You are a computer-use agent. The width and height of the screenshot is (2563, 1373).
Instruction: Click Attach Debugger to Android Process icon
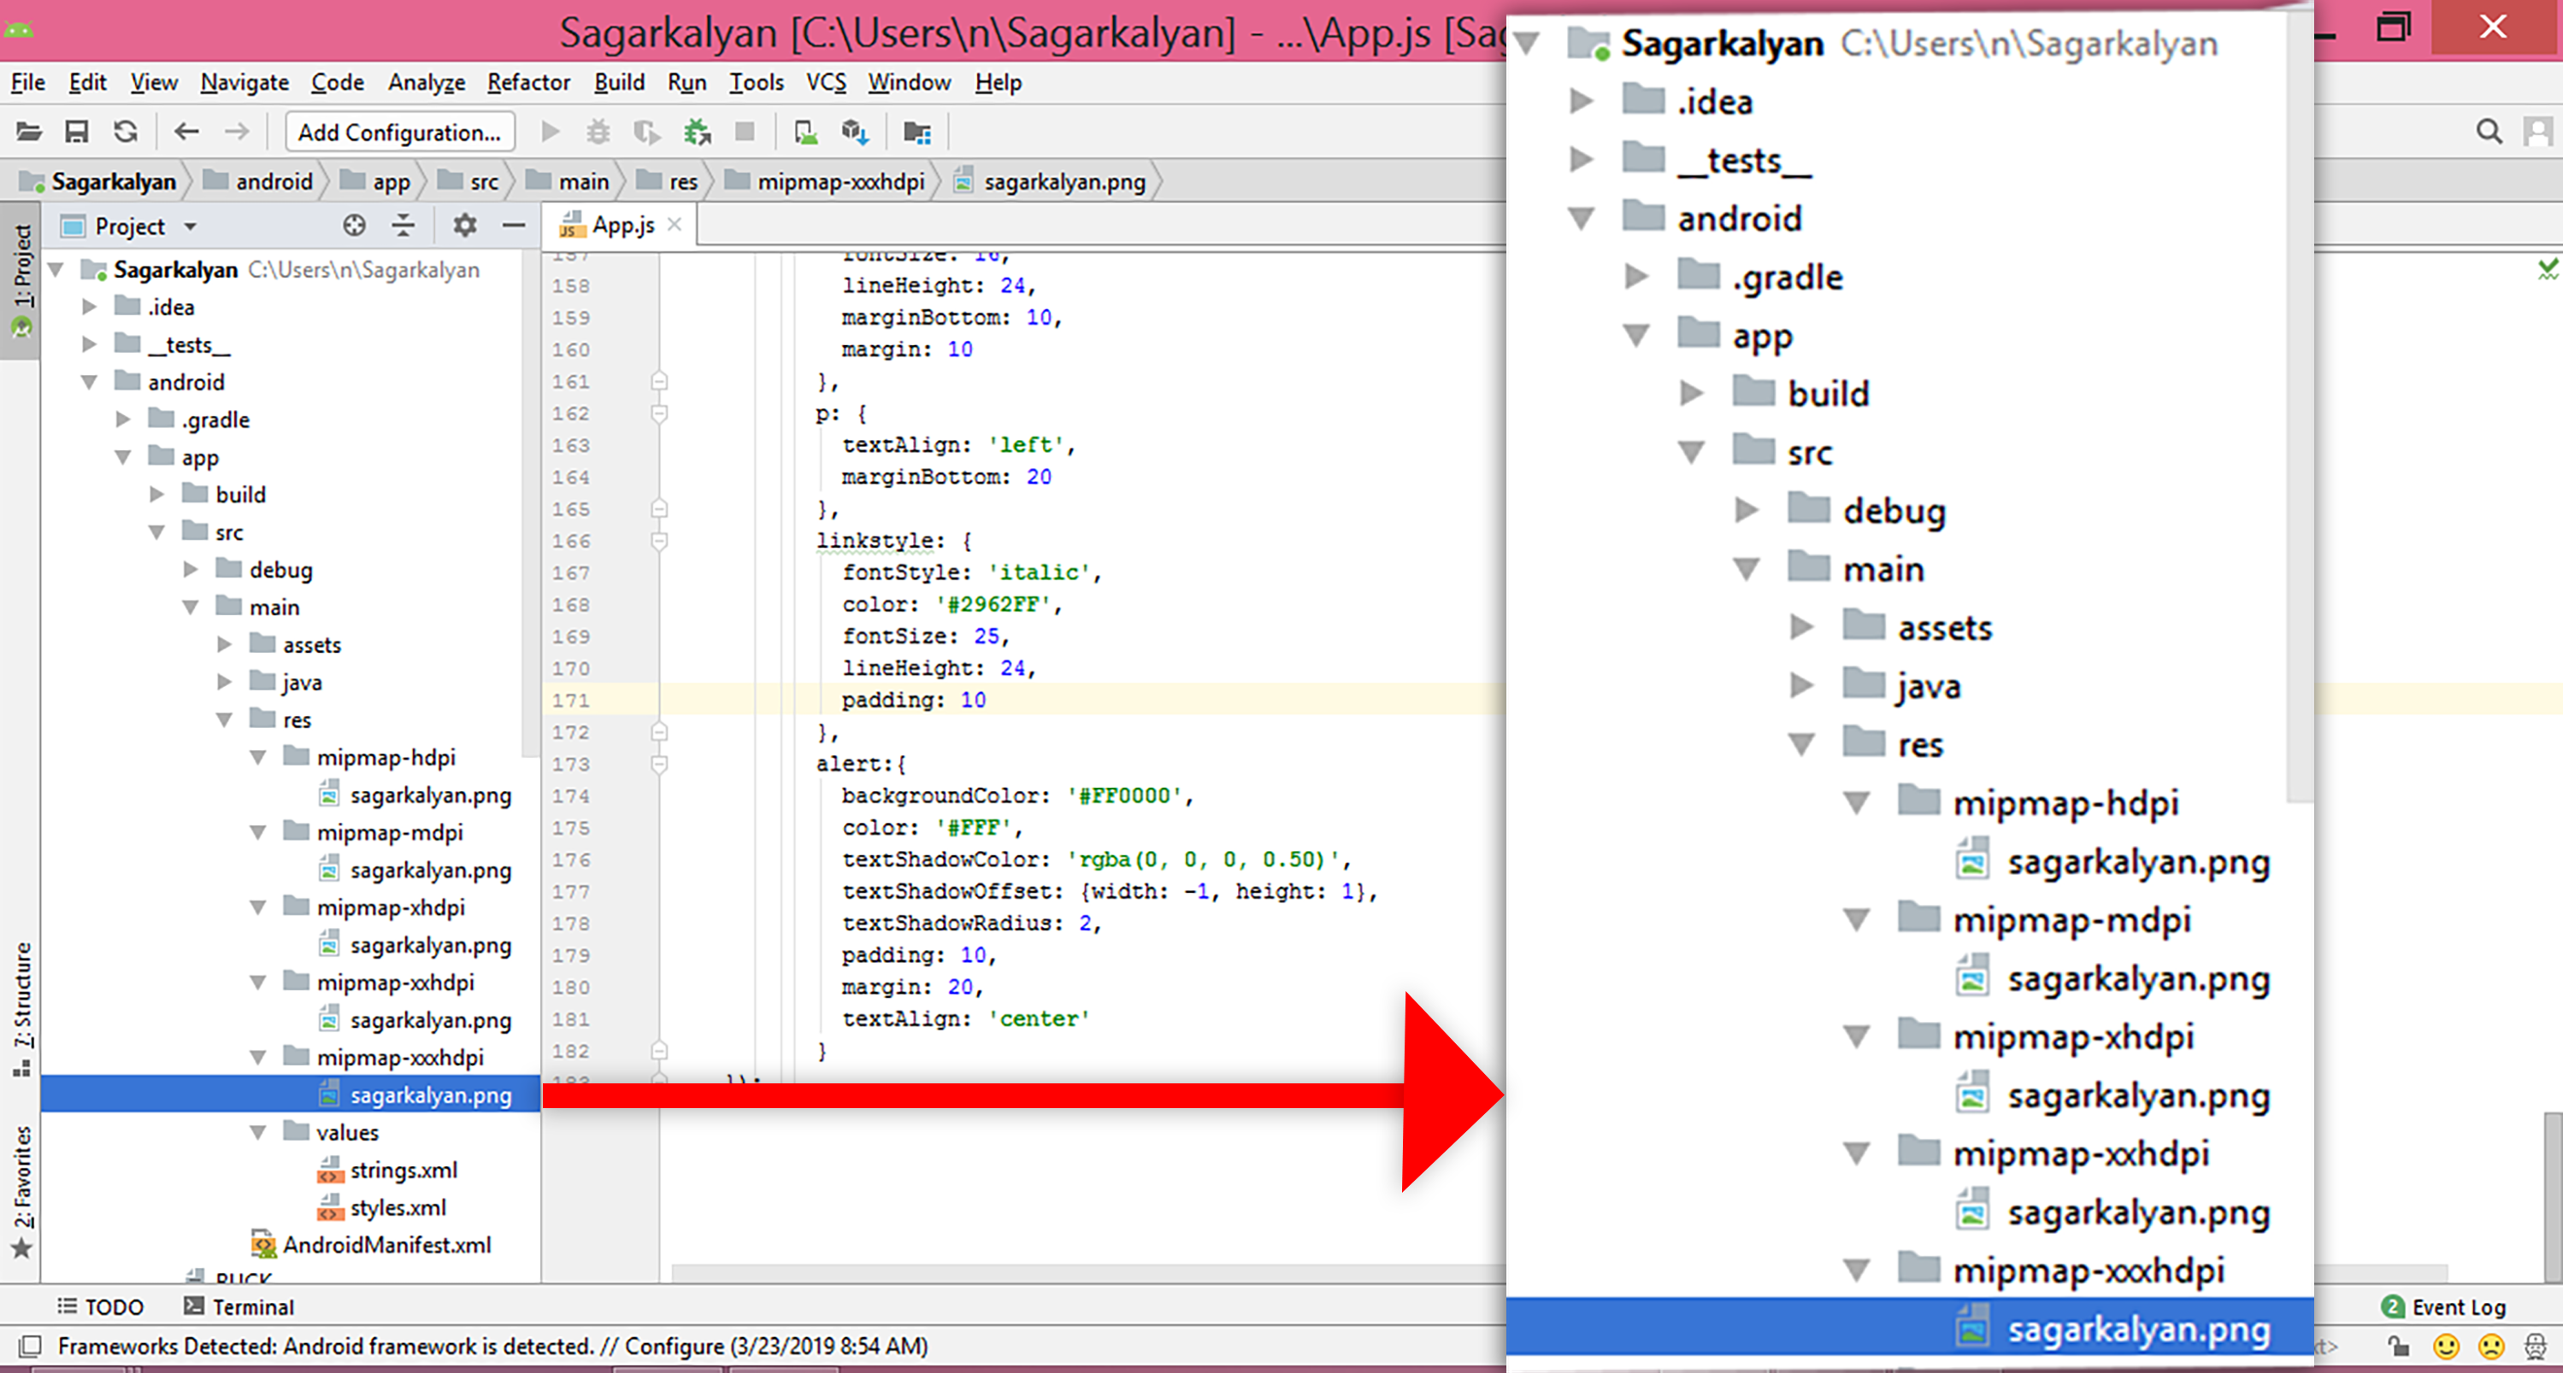[697, 132]
